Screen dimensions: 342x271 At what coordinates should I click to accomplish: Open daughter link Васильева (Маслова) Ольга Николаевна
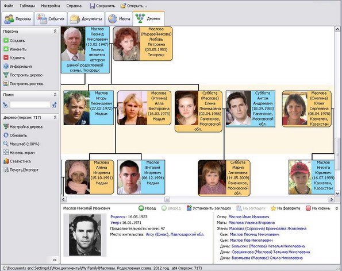coord(267,258)
